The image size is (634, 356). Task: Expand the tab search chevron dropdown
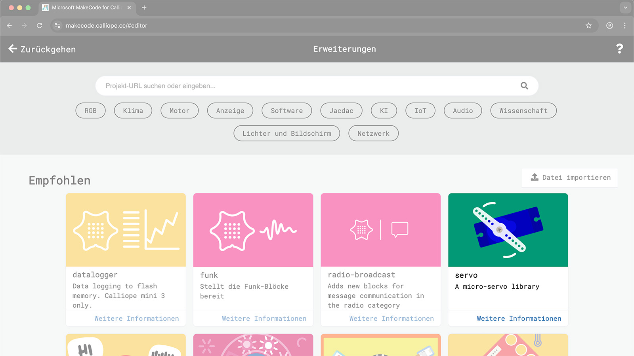pos(625,8)
